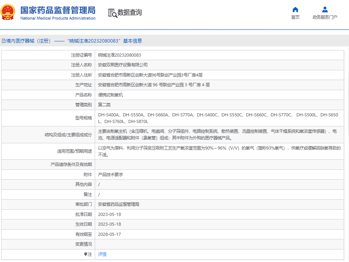Viewport: 349px width, 262px height.
Task: Click approving department 安徽省药品监督管理局
Action: 118,204
